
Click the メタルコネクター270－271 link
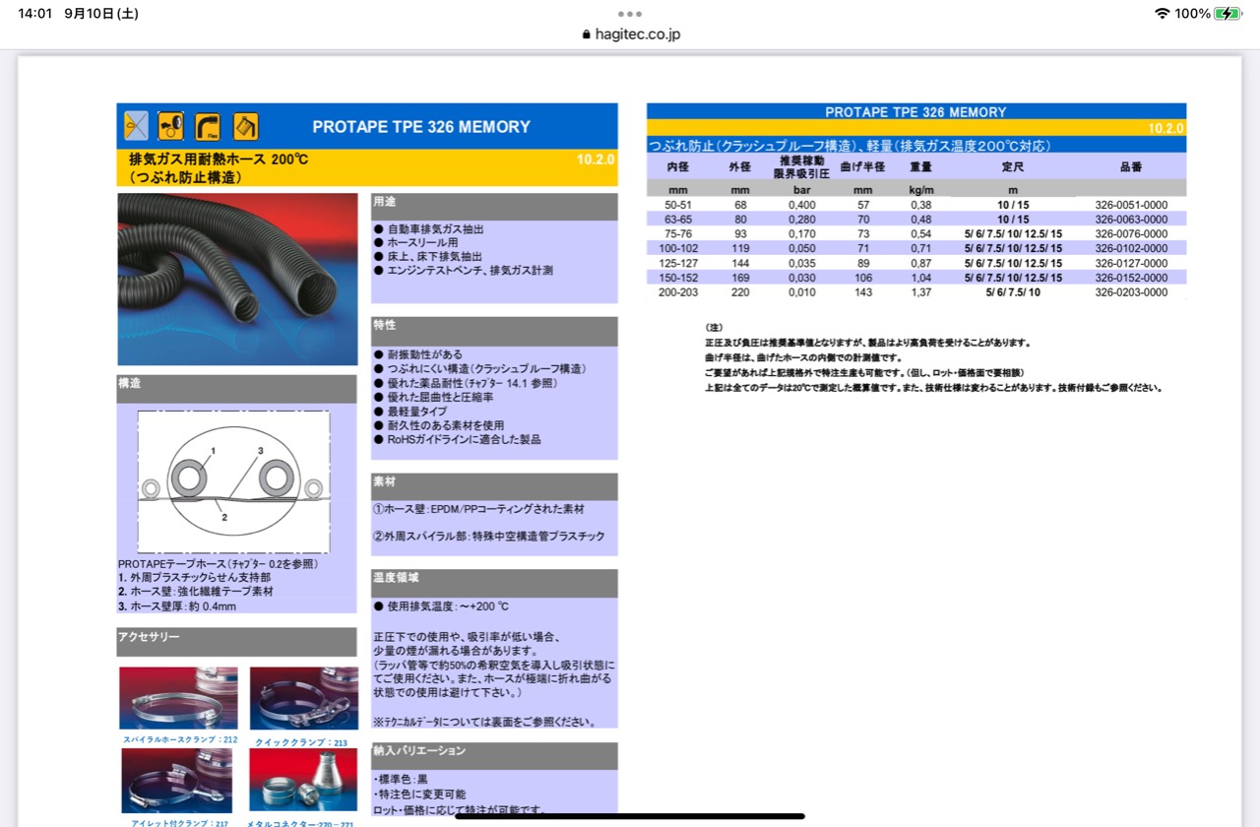(299, 822)
